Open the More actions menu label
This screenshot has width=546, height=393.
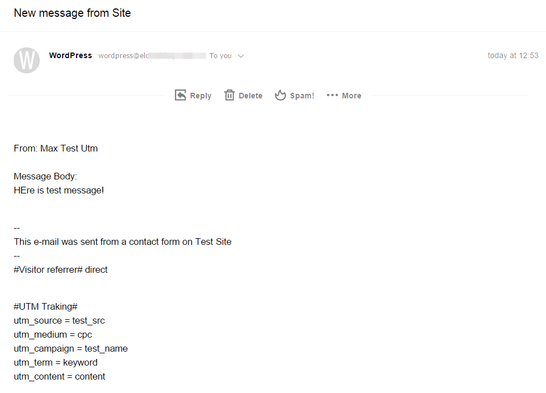[352, 96]
